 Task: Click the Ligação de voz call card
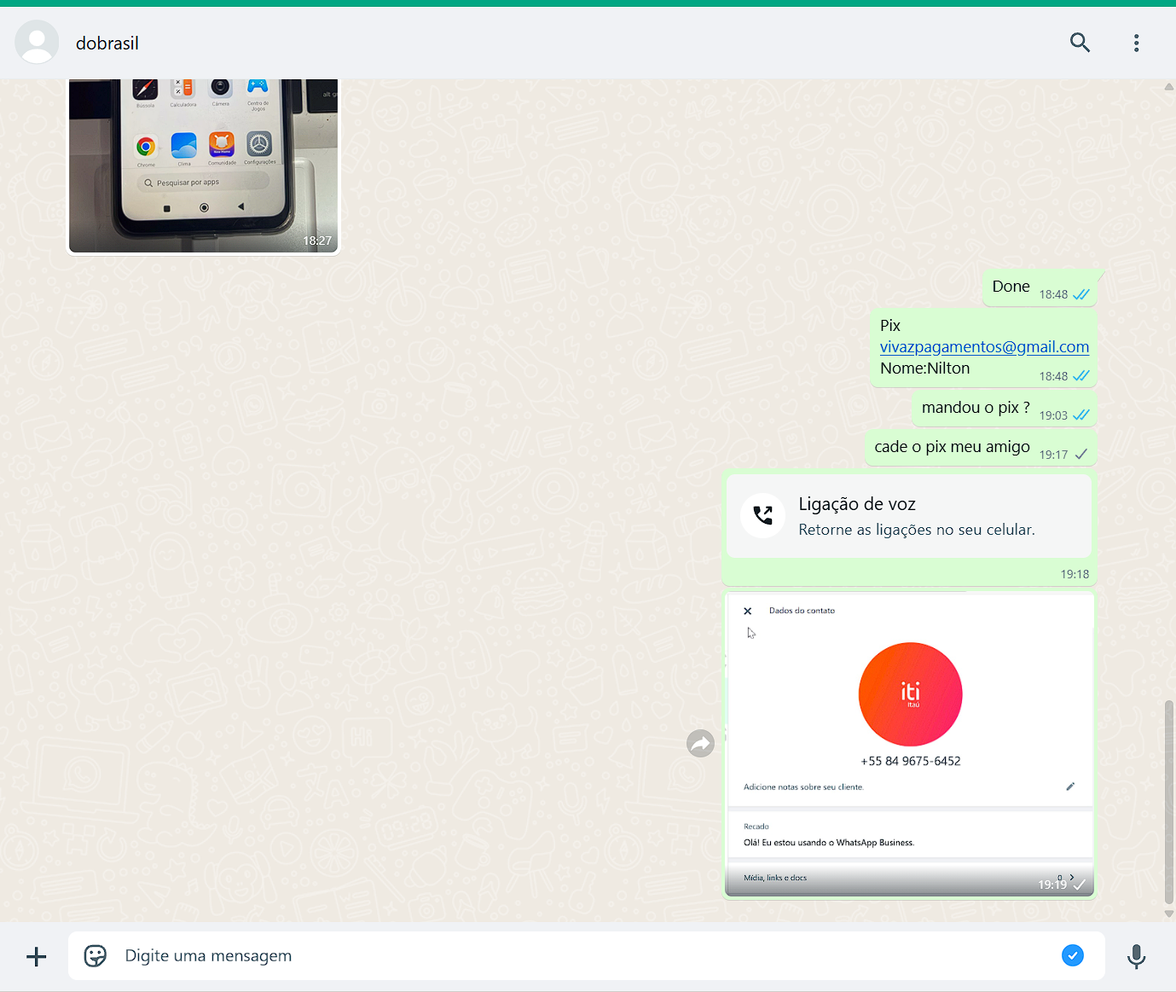click(x=909, y=516)
